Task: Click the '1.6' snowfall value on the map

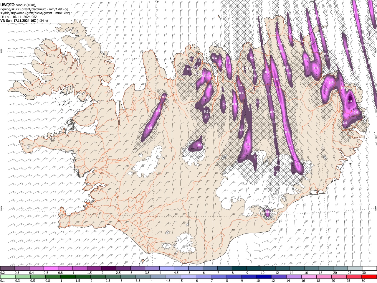Action: click(276, 79)
